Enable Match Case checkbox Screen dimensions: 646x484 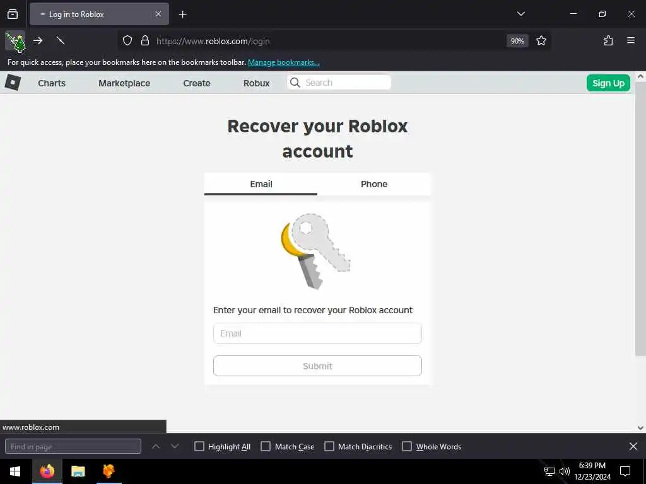[x=266, y=447]
